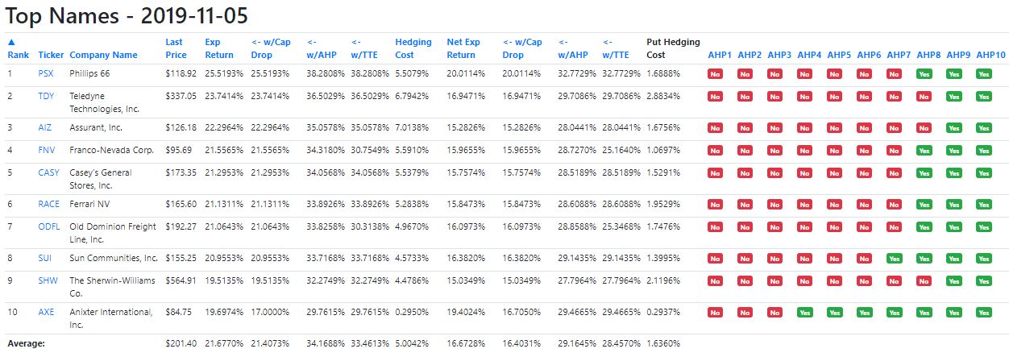Select the 2.8834% put hedging cost

(664, 96)
